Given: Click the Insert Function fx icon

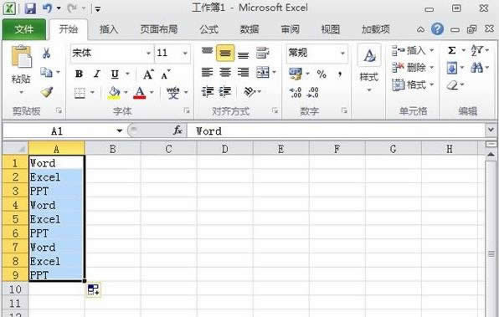Looking at the screenshot, I should (x=177, y=130).
